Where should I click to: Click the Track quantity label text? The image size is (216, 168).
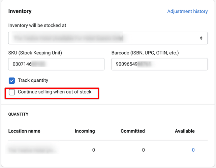[33, 80]
